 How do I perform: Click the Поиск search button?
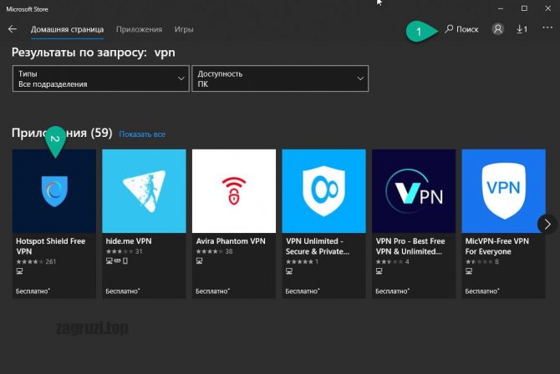pos(461,29)
